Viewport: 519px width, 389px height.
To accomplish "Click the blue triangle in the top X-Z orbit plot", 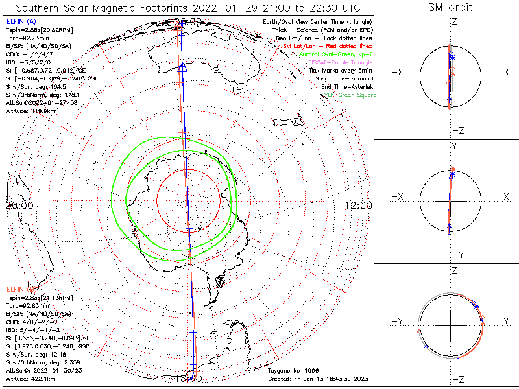I will point(448,99).
